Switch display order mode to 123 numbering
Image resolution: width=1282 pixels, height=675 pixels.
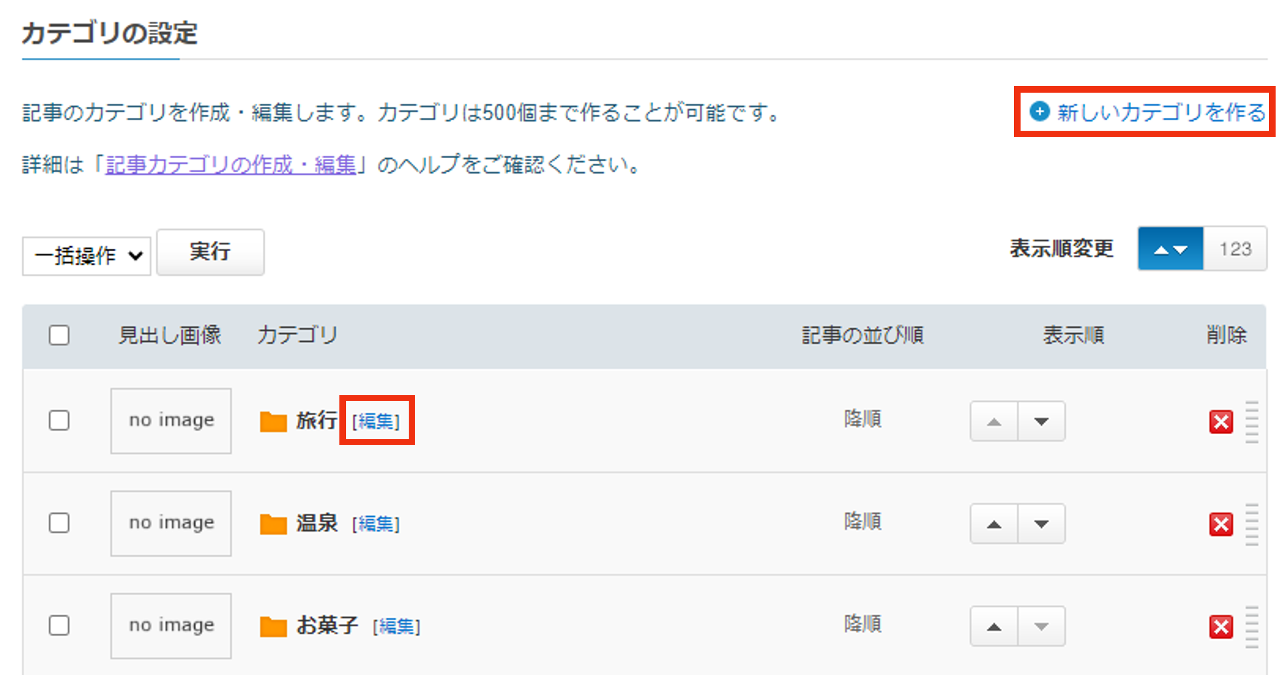(x=1235, y=249)
